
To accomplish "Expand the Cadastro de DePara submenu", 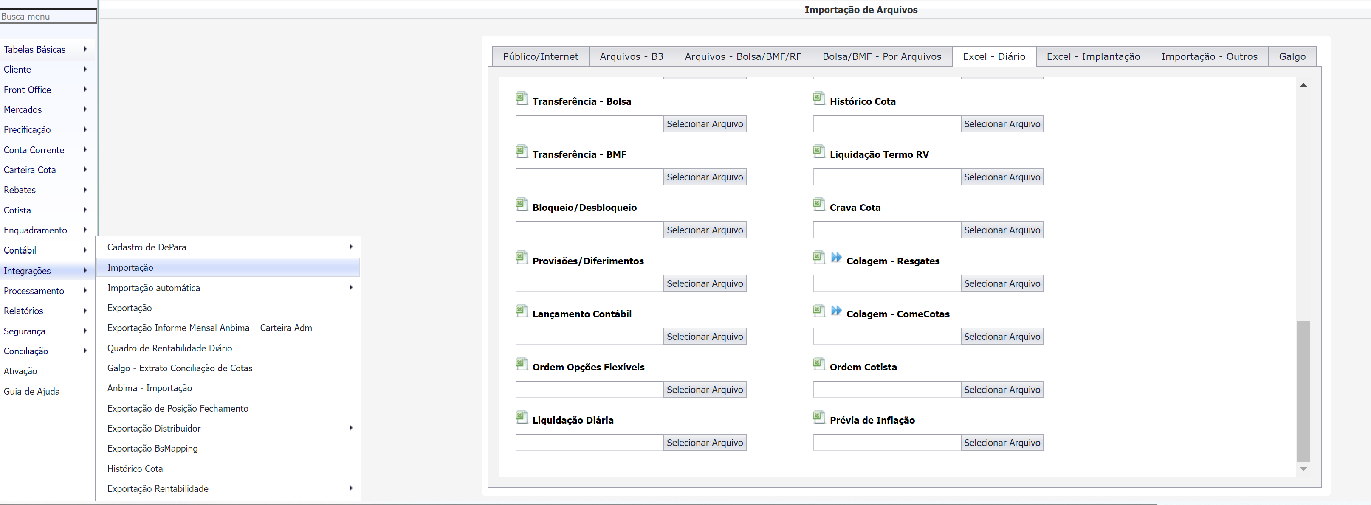I will pyautogui.click(x=350, y=247).
